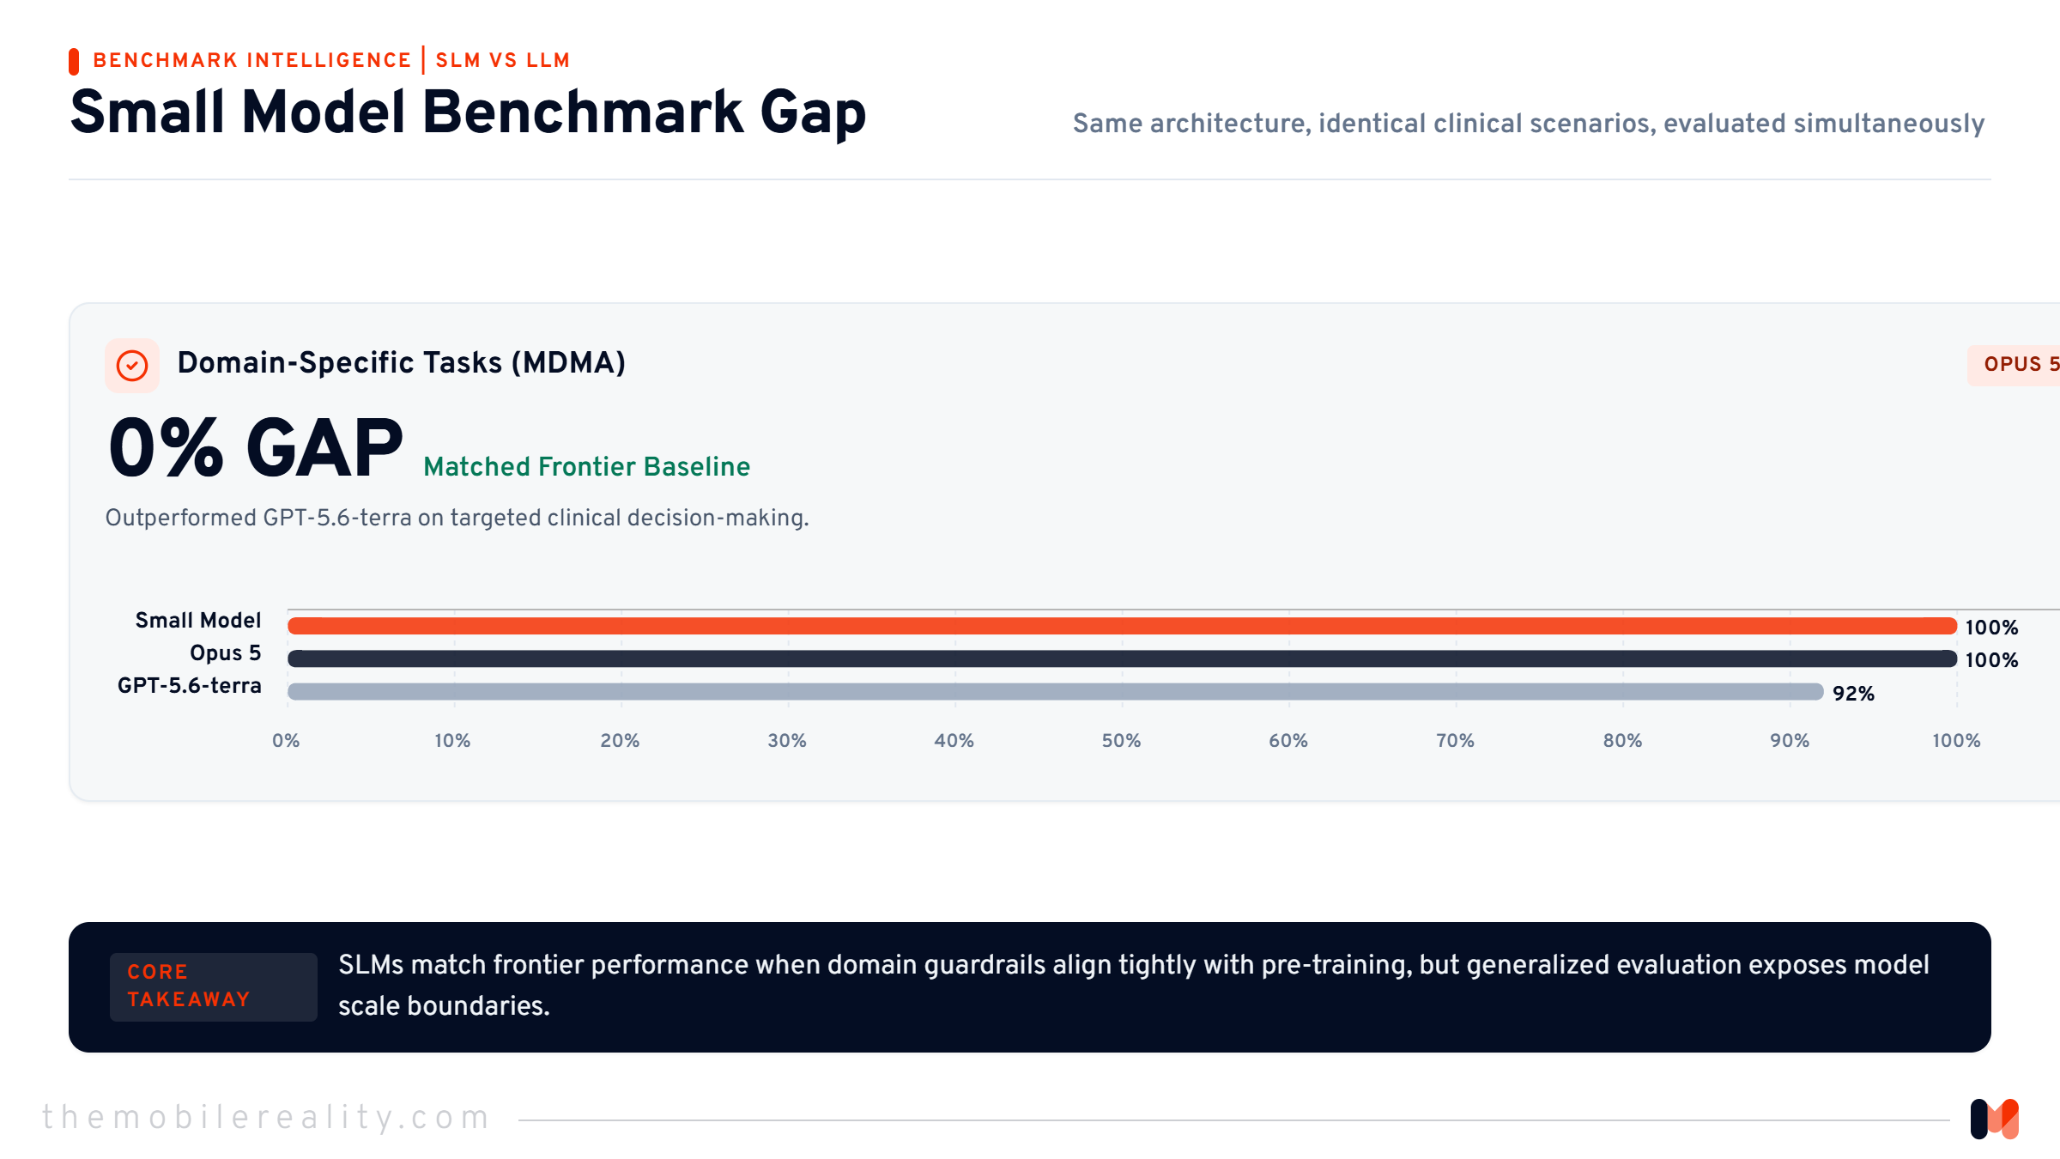Click the "SLMs match frontier performance" takeaway sentence
The image size is (2060, 1159).
click(x=1134, y=986)
